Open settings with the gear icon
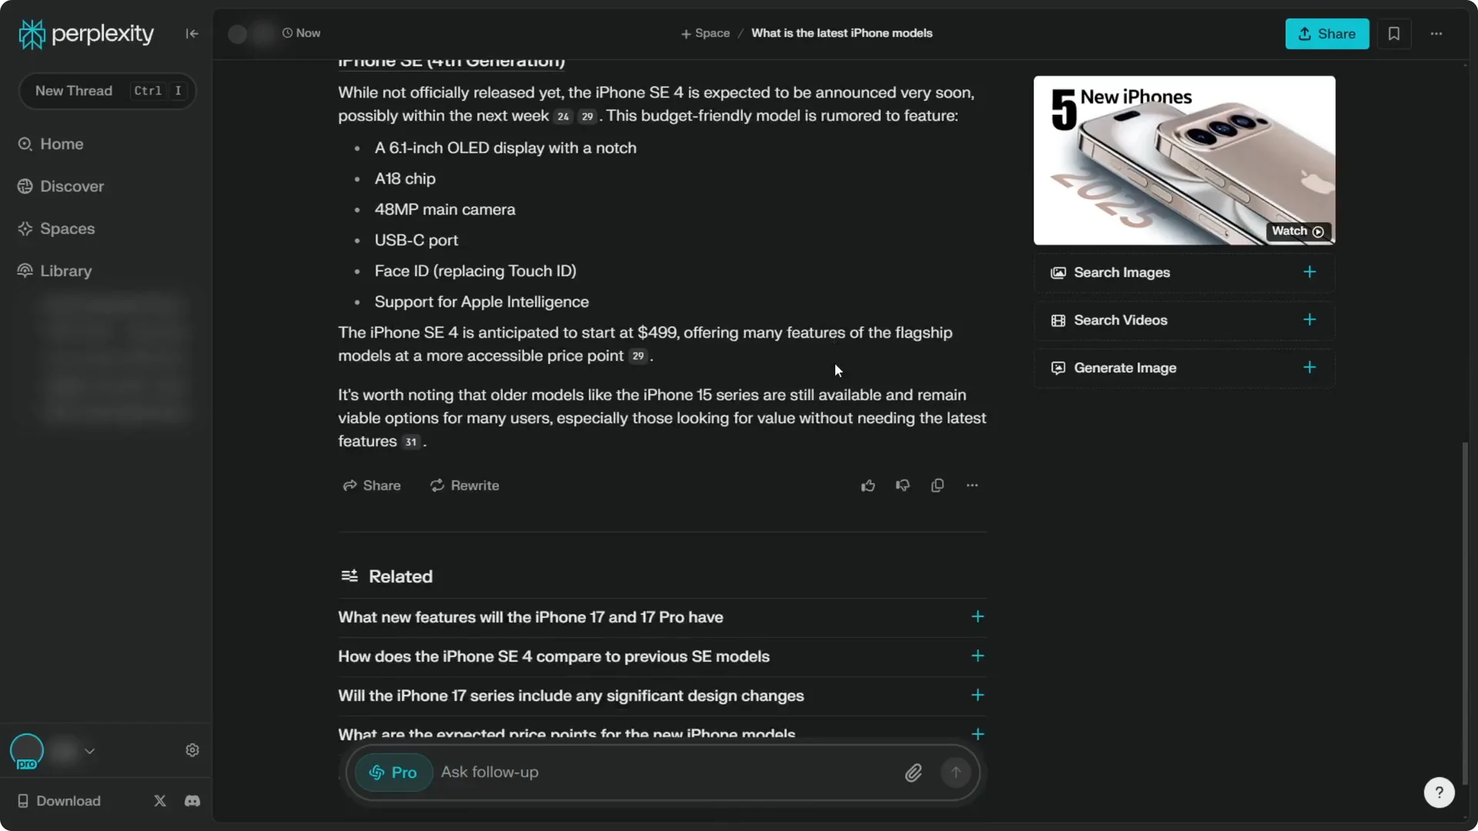Image resolution: width=1478 pixels, height=831 pixels. [192, 750]
